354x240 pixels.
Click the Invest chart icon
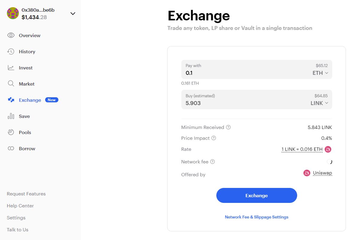[11, 68]
